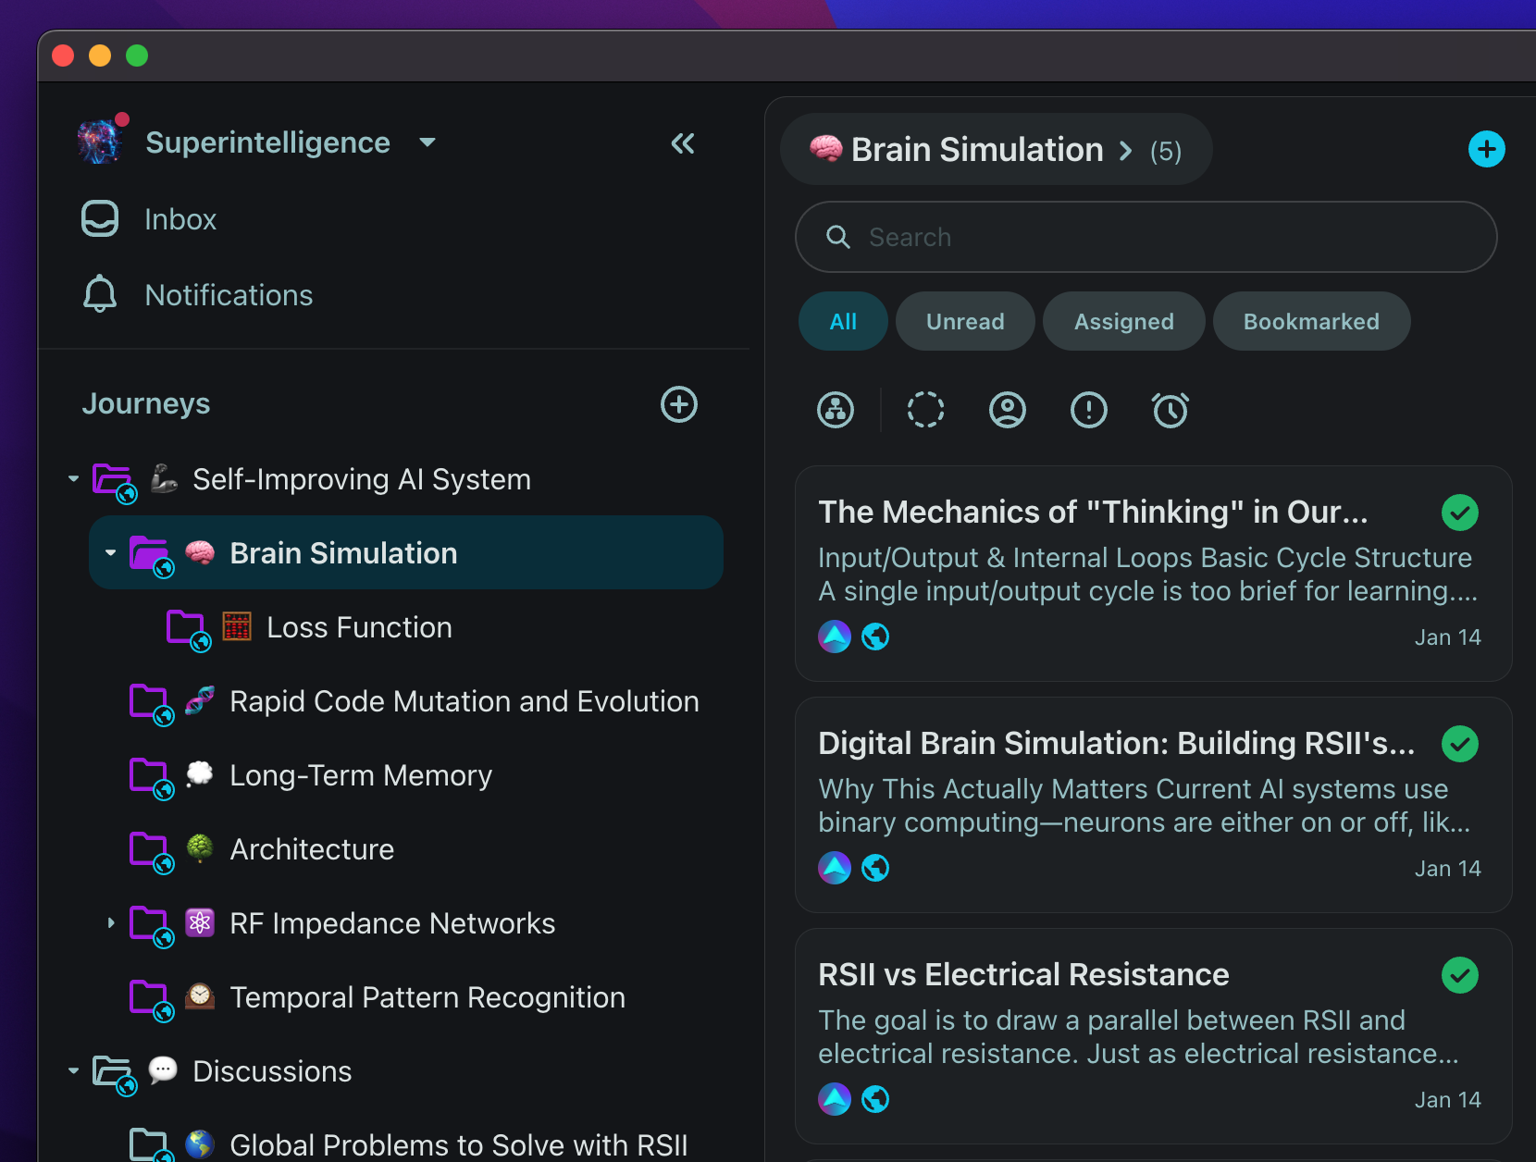
Task: Collapse the Brain Simulation folder arrow
Action: [110, 552]
